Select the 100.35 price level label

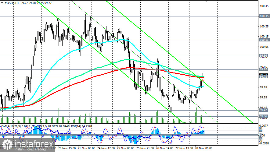click(x=264, y=16)
